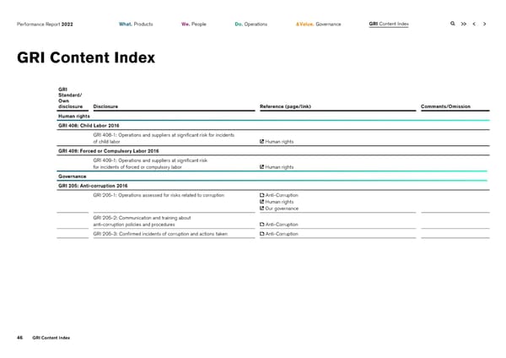Open the & Value. Governance section
This screenshot has width=506, height=358.
pyautogui.click(x=318, y=24)
